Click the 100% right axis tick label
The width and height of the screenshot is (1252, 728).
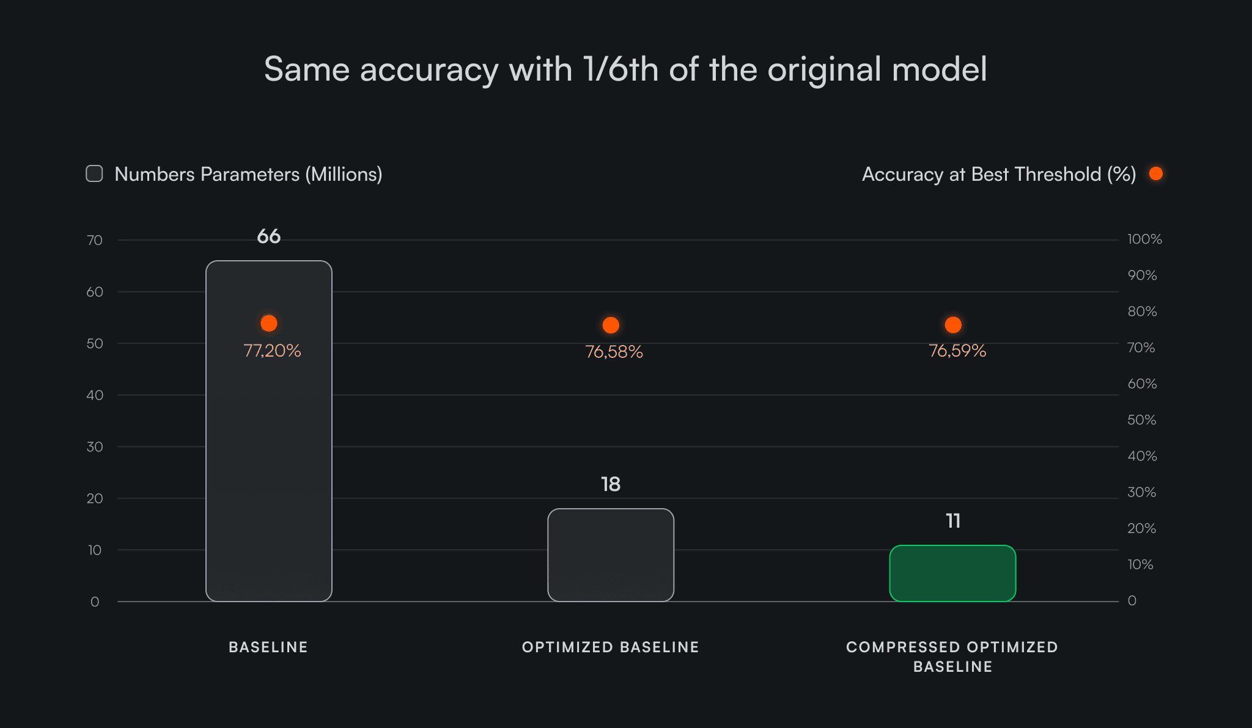(x=1144, y=239)
